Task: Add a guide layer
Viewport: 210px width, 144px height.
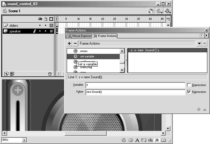Action: [x=12, y=74]
